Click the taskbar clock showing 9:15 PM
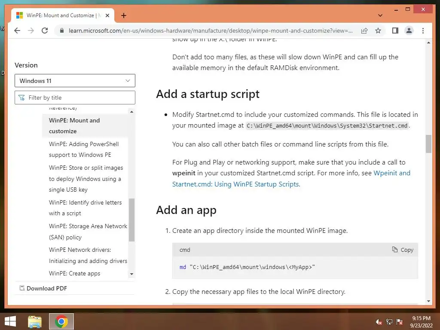Viewport: 440px width, 330px height. [421, 322]
